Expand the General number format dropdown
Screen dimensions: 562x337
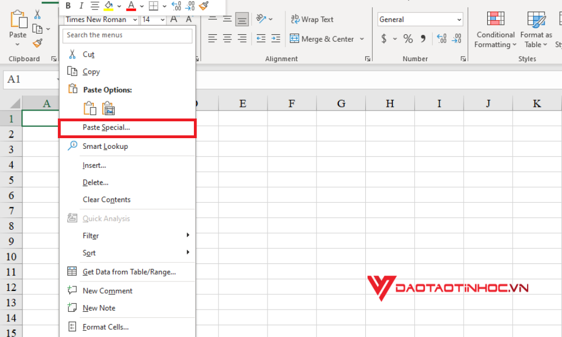click(x=459, y=19)
